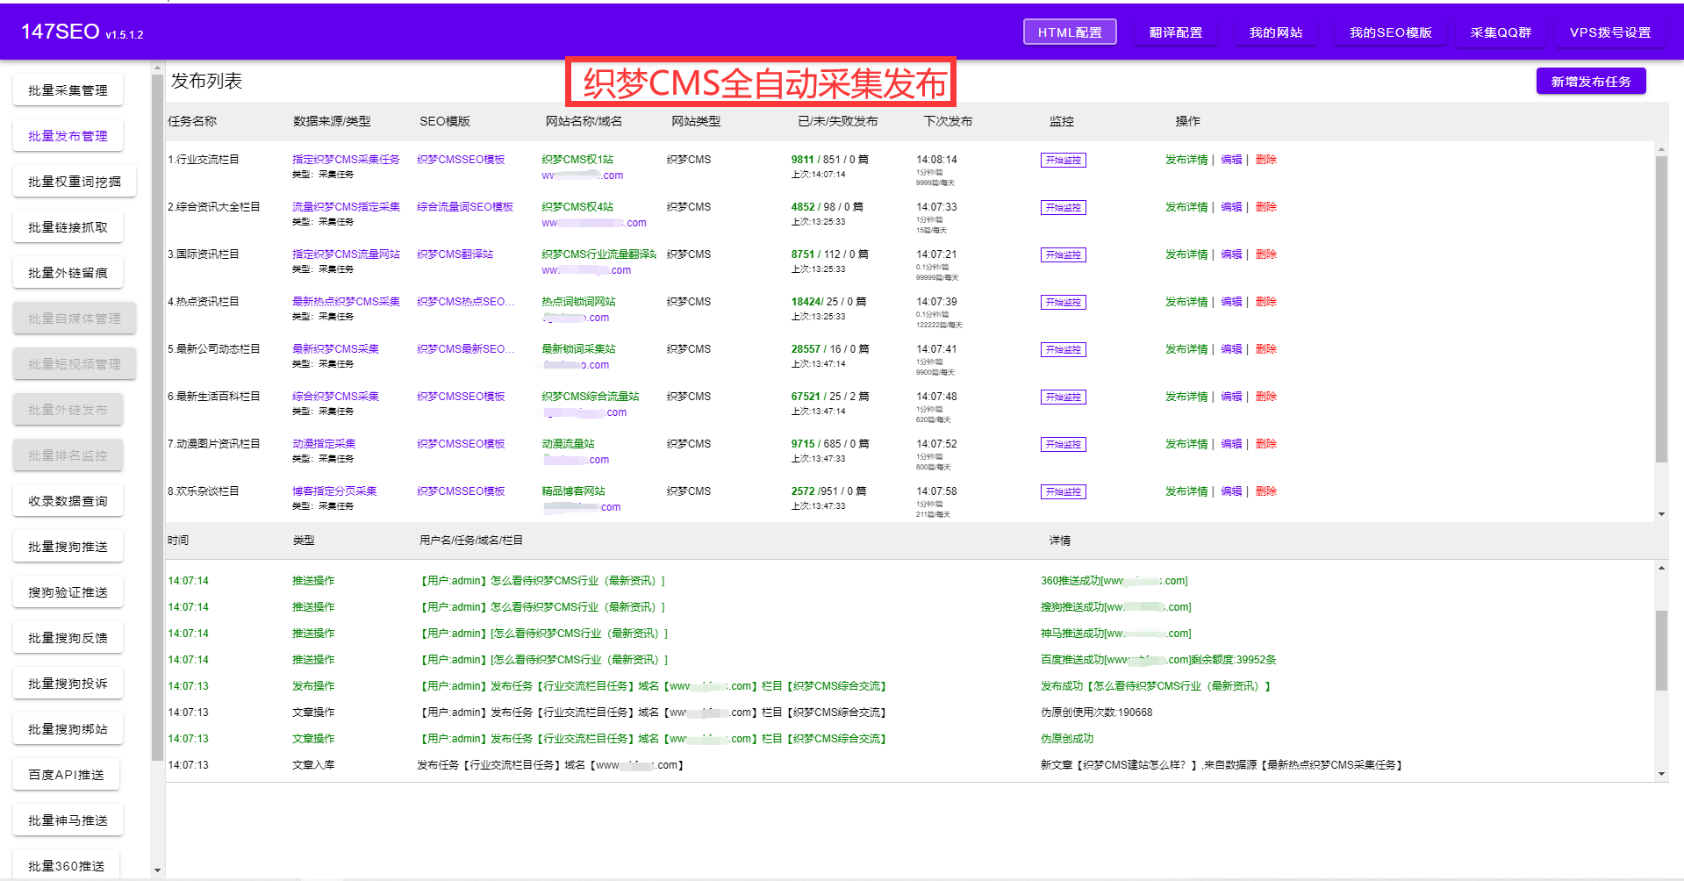View 发布详情 for 最新公司动态栏目

pyautogui.click(x=1186, y=349)
